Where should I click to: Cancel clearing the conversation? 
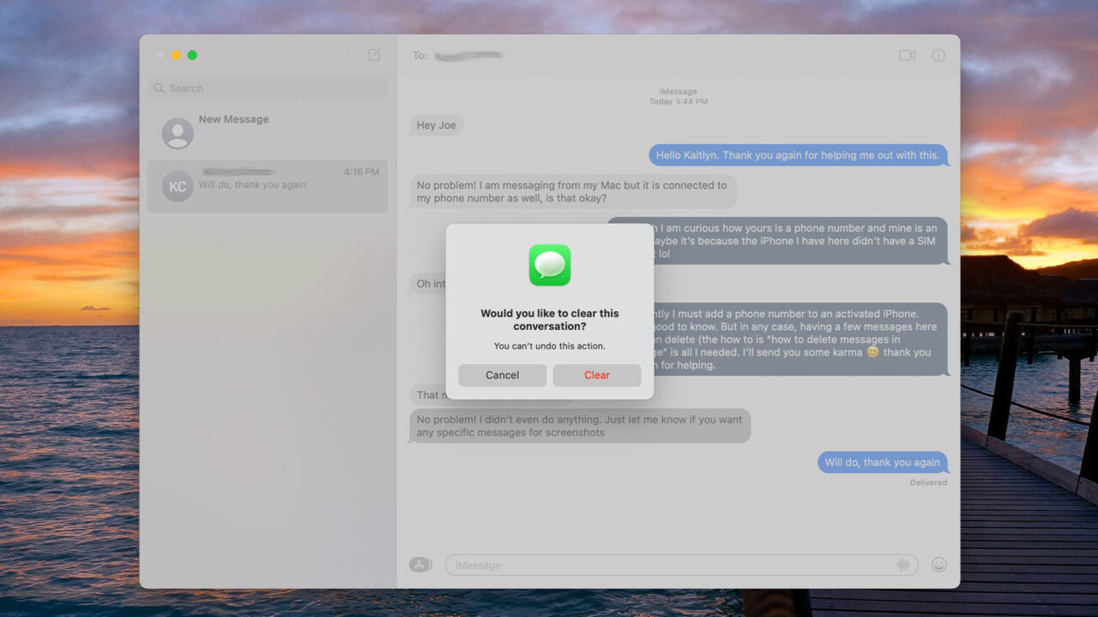[x=502, y=374]
